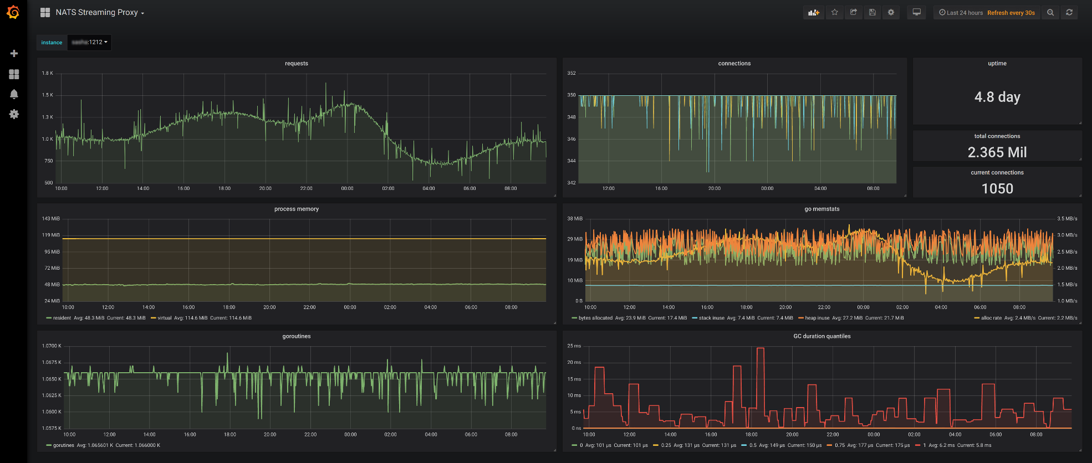1092x463 pixels.
Task: Open the Create plus menu in sidebar
Action: [x=14, y=54]
